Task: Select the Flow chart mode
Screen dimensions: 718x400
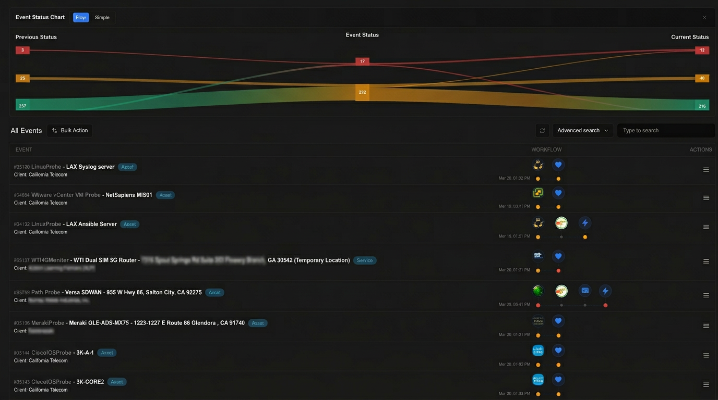Action: (81, 18)
